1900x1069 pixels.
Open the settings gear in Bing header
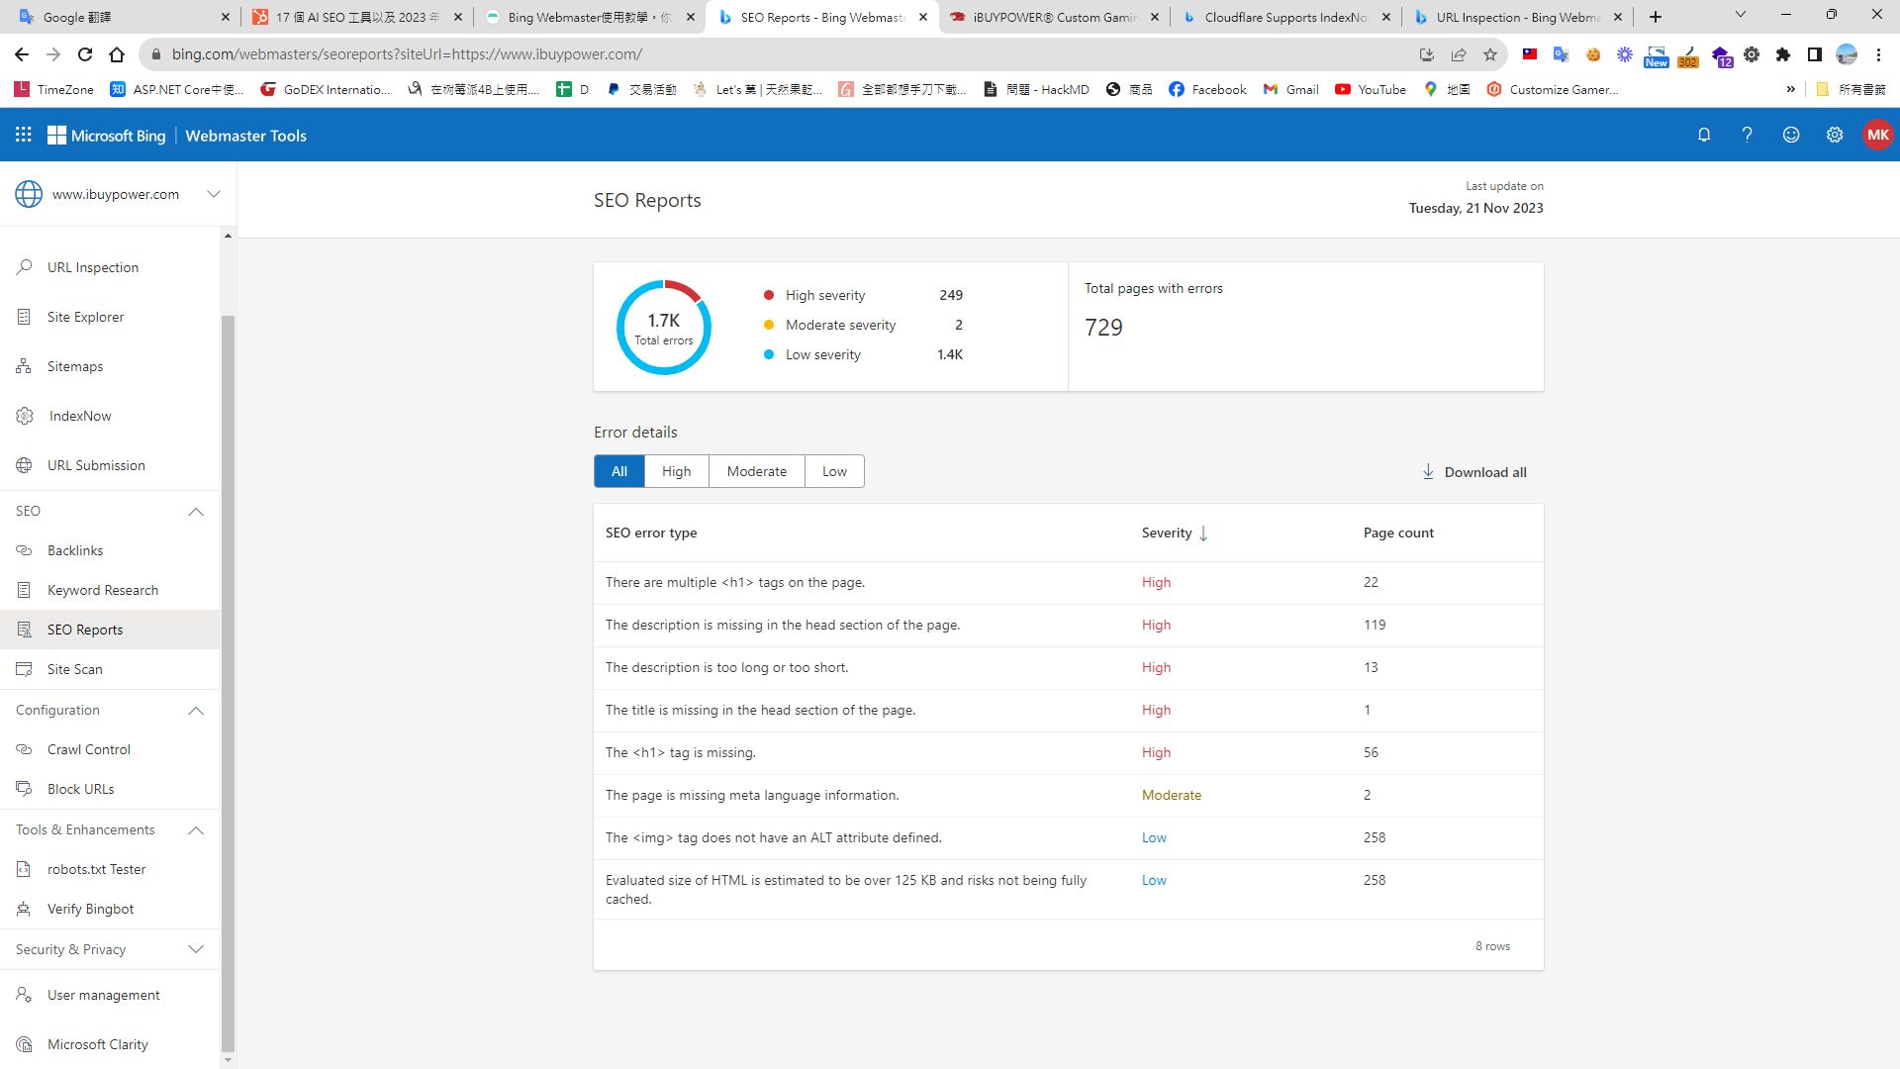point(1834,135)
